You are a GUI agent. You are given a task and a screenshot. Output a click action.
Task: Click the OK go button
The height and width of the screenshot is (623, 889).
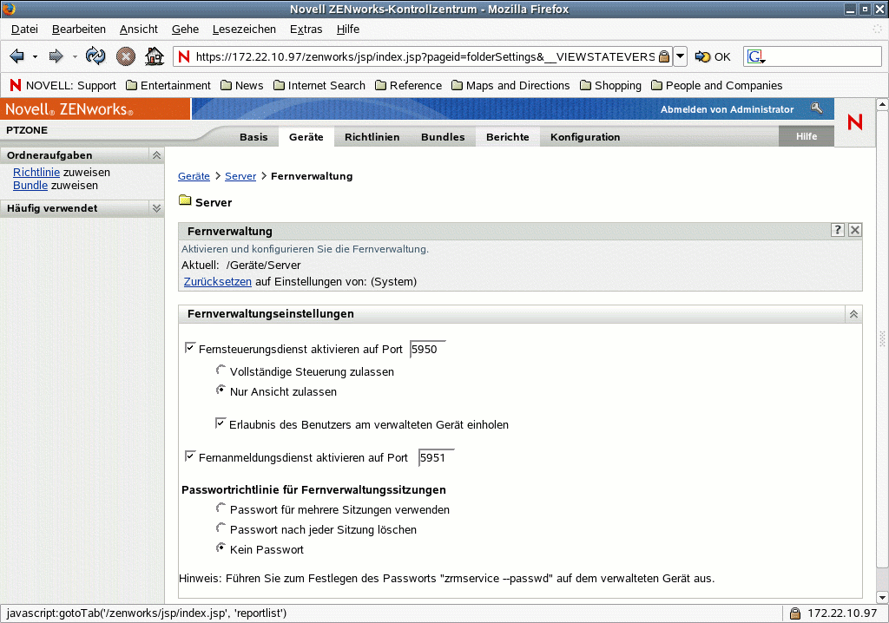pyautogui.click(x=713, y=56)
